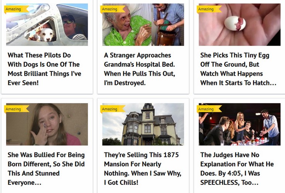Open the crying girl thumbnail image
This screenshot has width=285, height=193.
pos(47,124)
